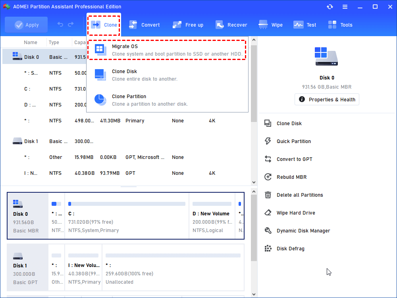Click the Type column header
This screenshot has width=397, height=298.
(54, 43)
